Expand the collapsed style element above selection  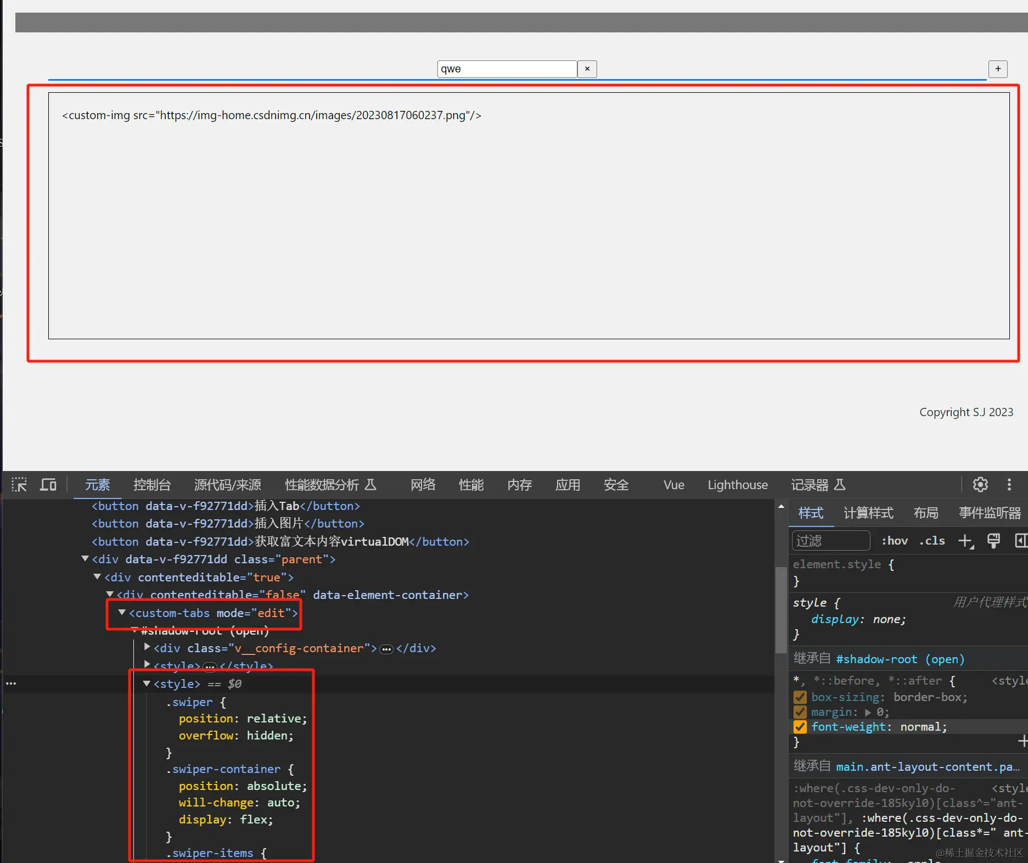pyautogui.click(x=147, y=664)
